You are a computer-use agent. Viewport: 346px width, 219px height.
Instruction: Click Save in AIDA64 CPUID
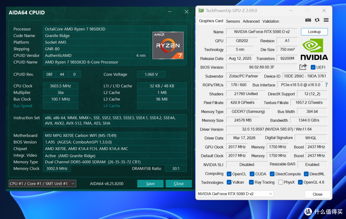point(150,184)
